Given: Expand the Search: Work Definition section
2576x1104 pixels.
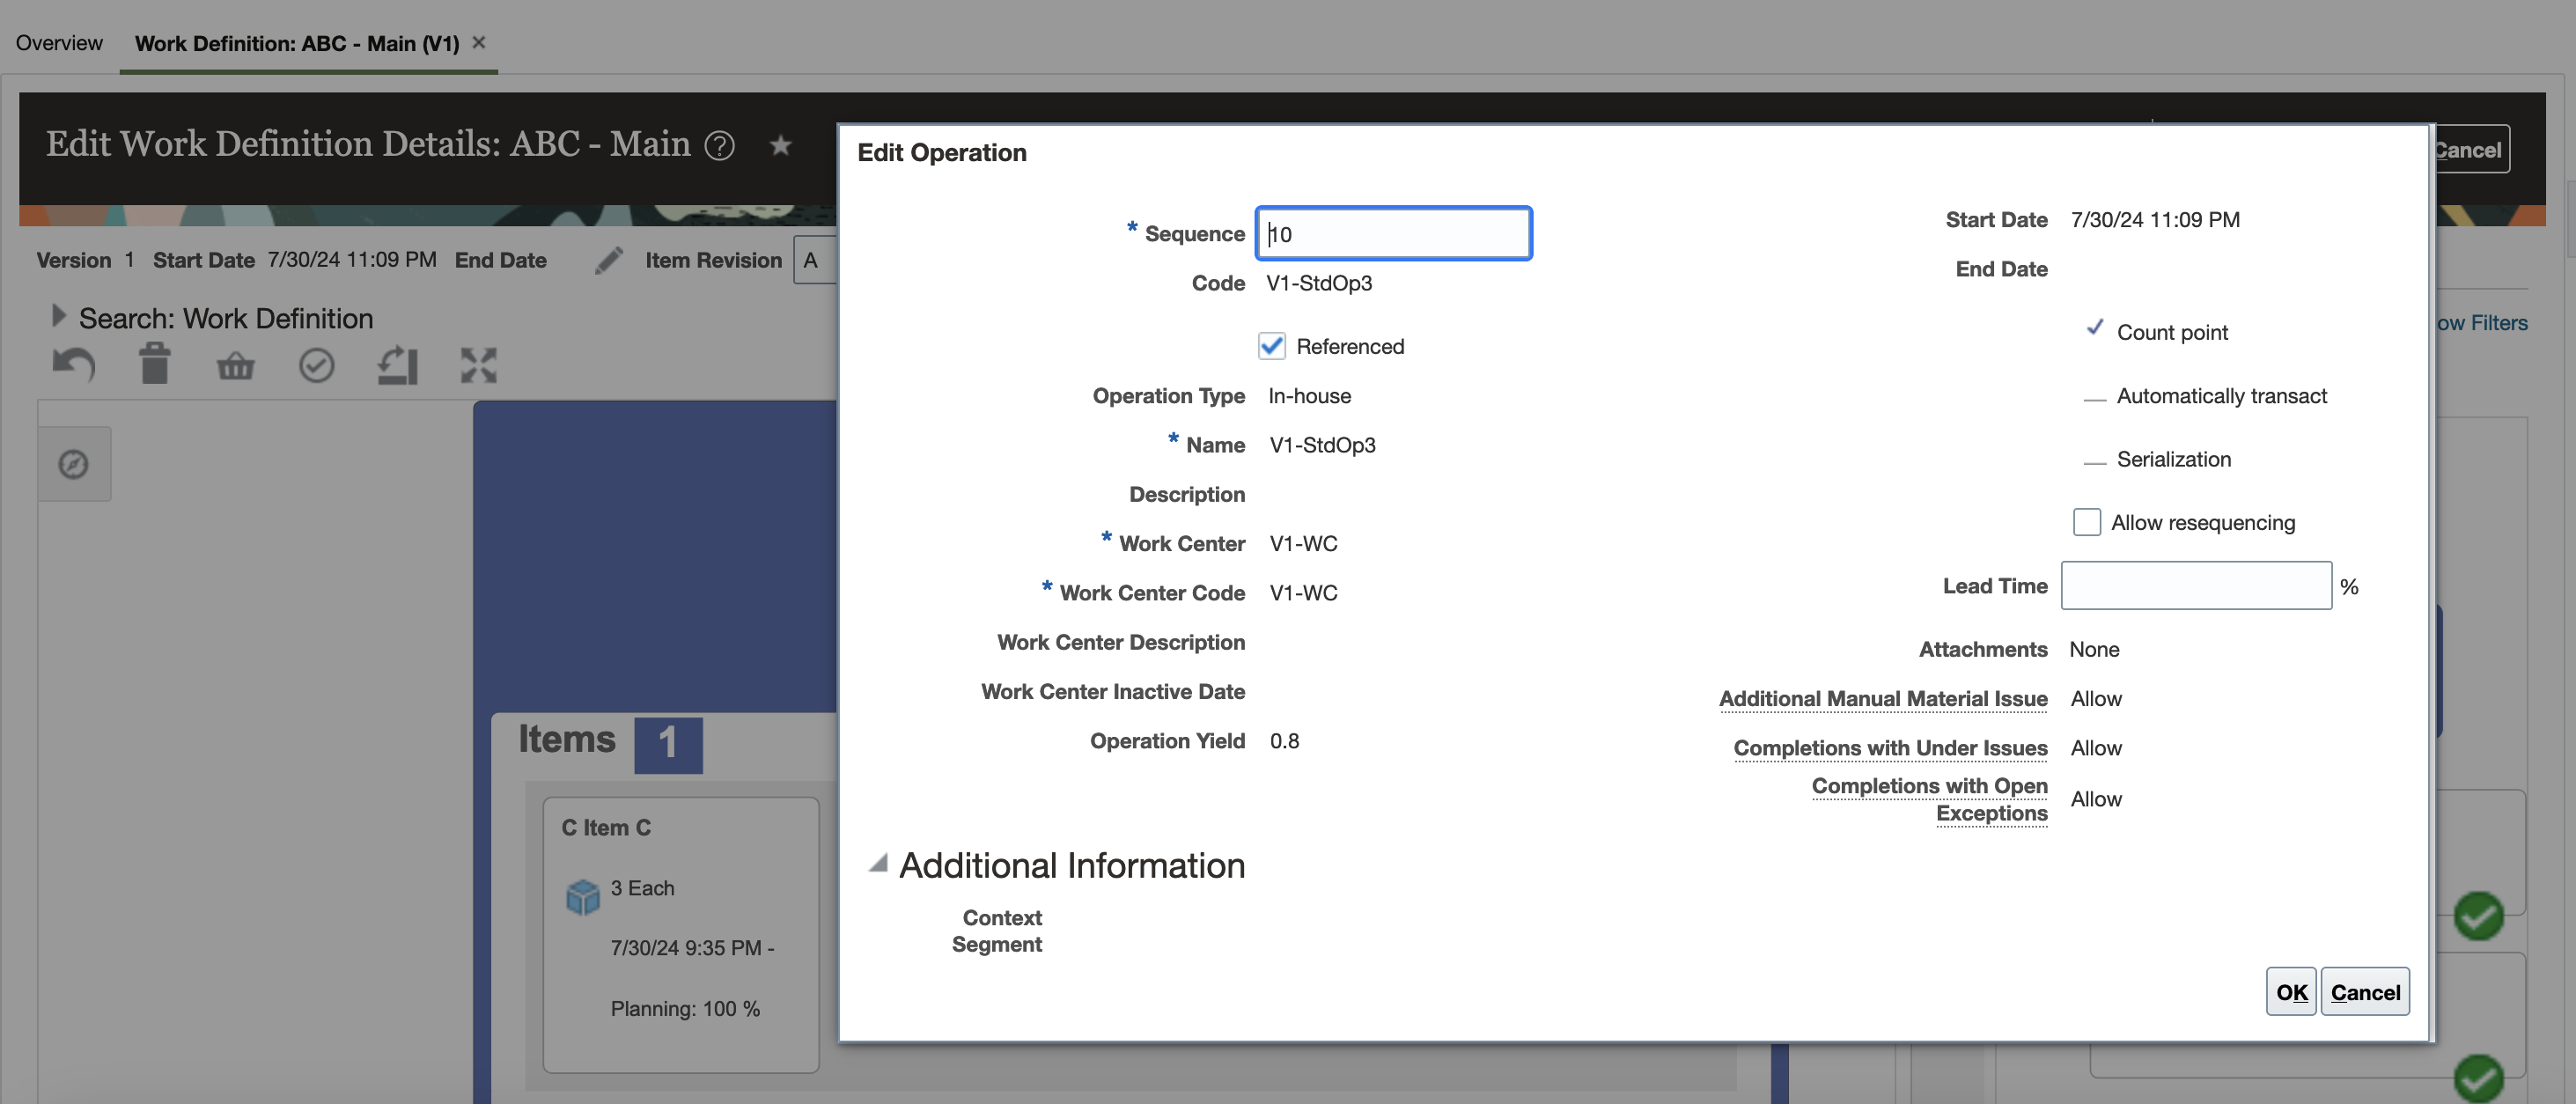Looking at the screenshot, I should tap(58, 316).
